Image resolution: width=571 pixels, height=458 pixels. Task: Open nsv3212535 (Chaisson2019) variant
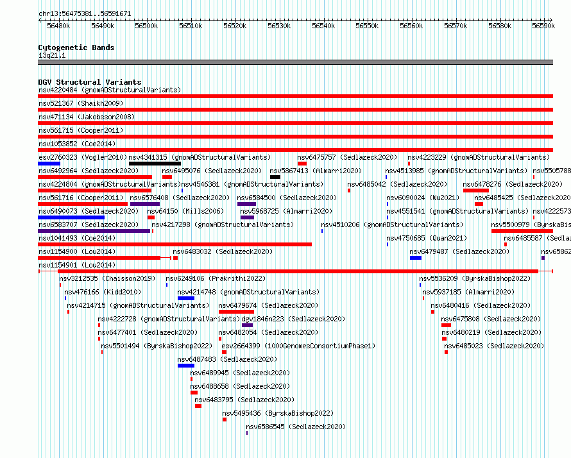click(x=107, y=278)
